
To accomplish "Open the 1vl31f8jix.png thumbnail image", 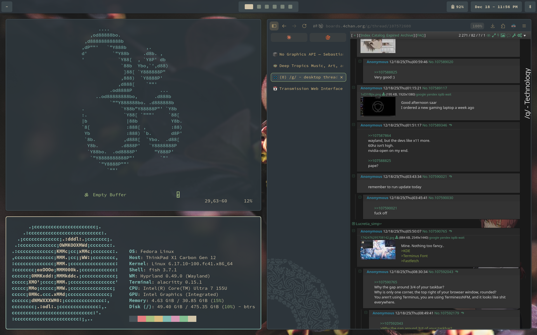I will tap(378, 106).
